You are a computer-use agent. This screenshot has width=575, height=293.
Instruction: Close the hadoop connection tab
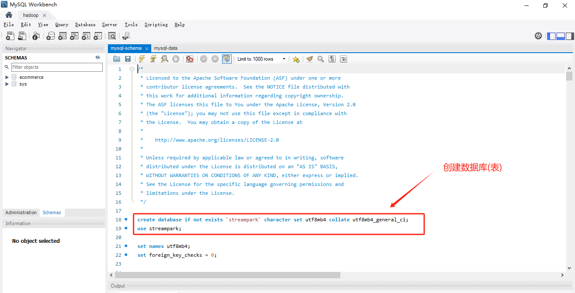(45, 15)
